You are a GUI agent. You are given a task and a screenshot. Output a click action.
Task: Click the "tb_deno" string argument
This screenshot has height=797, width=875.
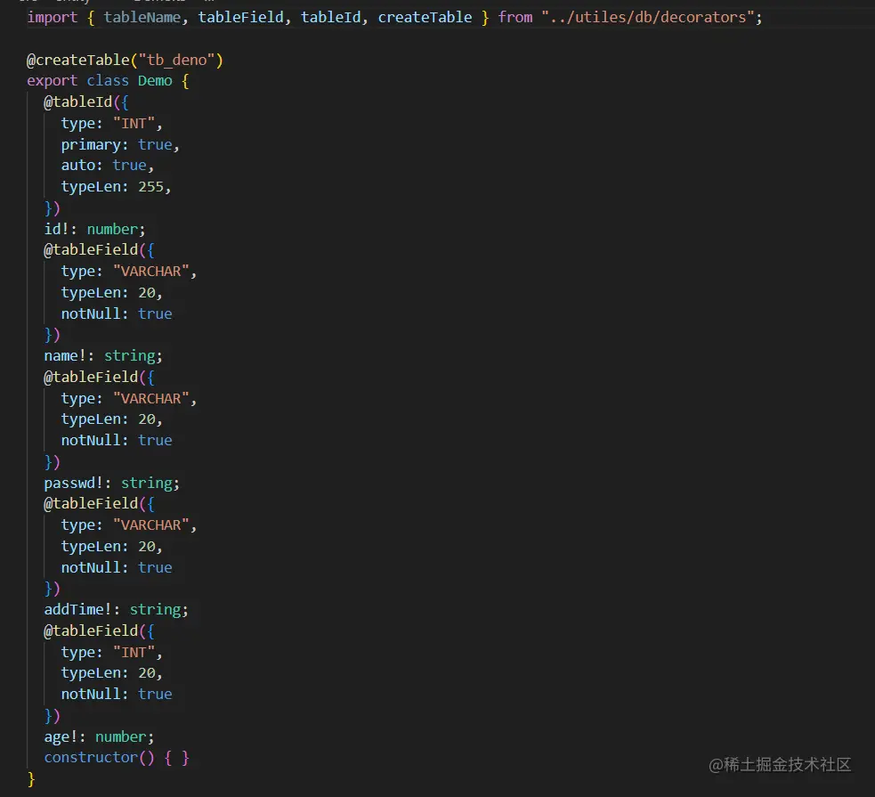coord(176,61)
